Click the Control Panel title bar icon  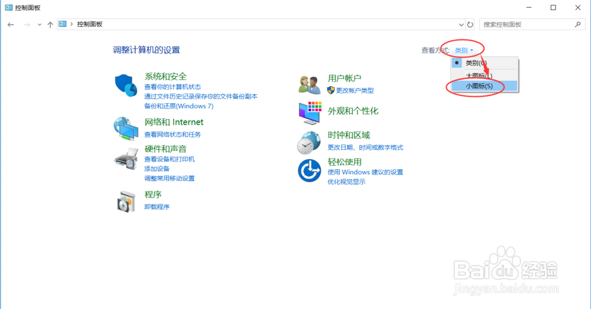click(9, 8)
